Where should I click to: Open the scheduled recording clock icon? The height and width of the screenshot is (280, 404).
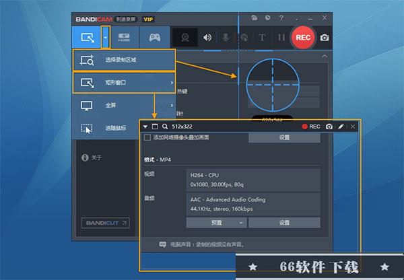point(268,17)
